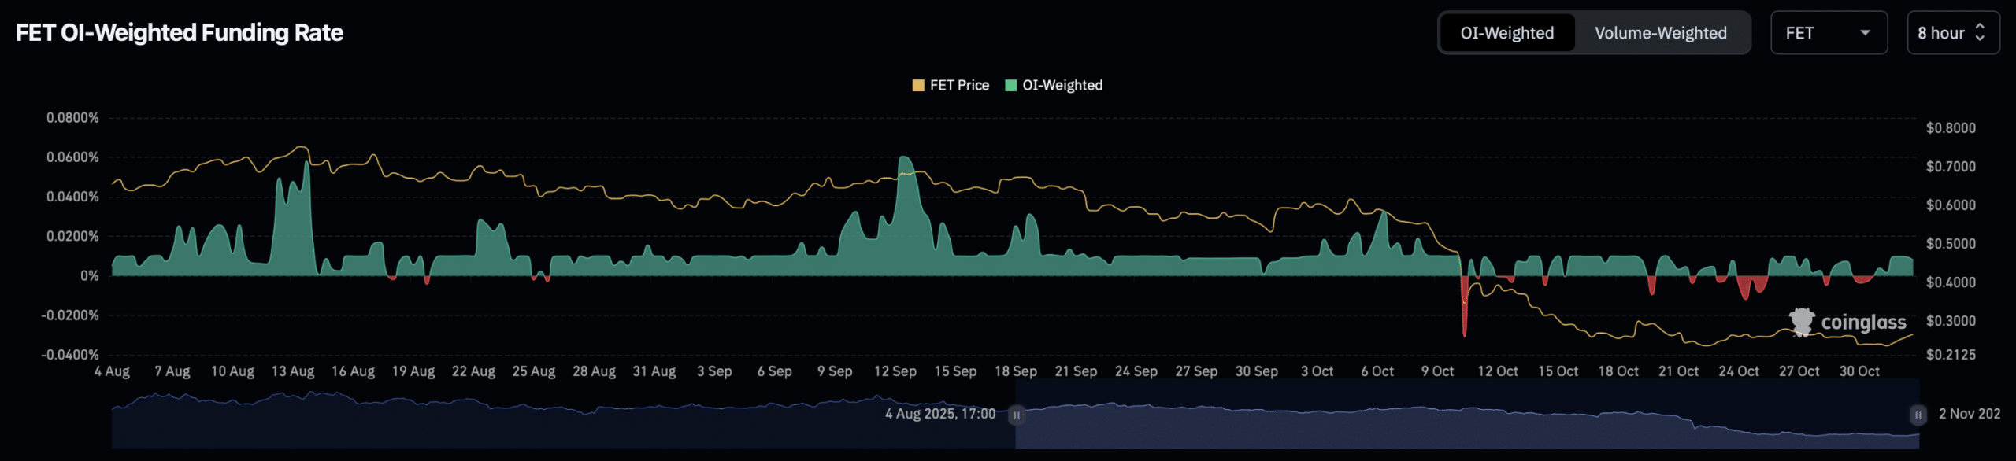2016x461 pixels.
Task: Toggle the OI-Weighted series legend label
Action: click(x=1062, y=86)
